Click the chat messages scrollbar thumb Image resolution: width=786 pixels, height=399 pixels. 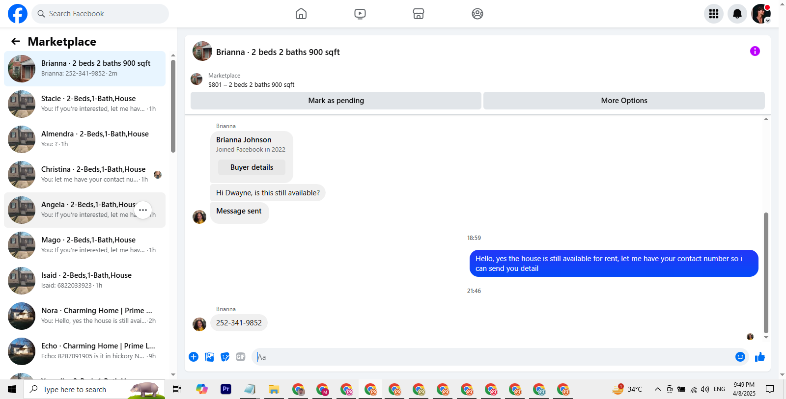tap(766, 272)
